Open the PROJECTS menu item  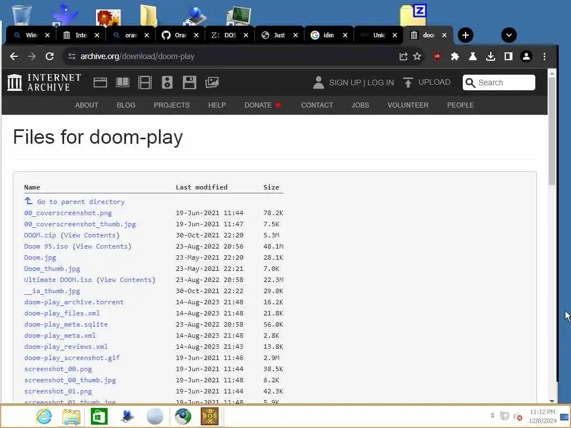(x=172, y=105)
